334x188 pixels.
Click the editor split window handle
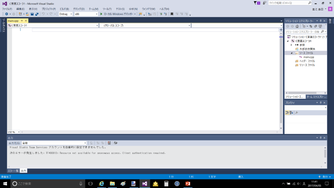tap(281, 30)
